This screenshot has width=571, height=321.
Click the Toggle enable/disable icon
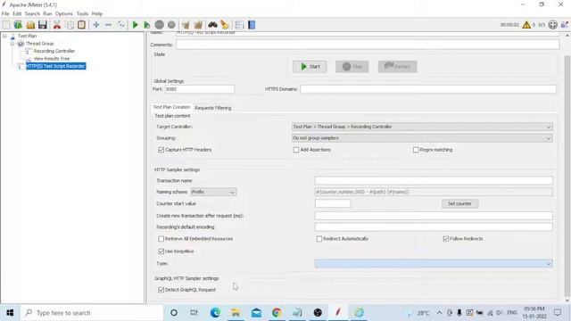coord(121,25)
